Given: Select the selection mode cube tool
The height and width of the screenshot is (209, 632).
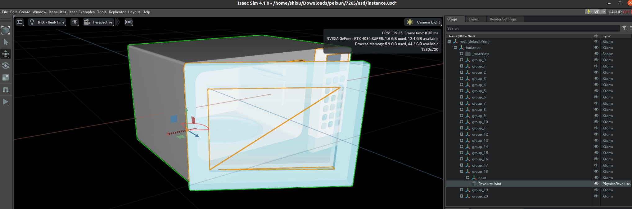Looking at the screenshot, I should [x=6, y=30].
